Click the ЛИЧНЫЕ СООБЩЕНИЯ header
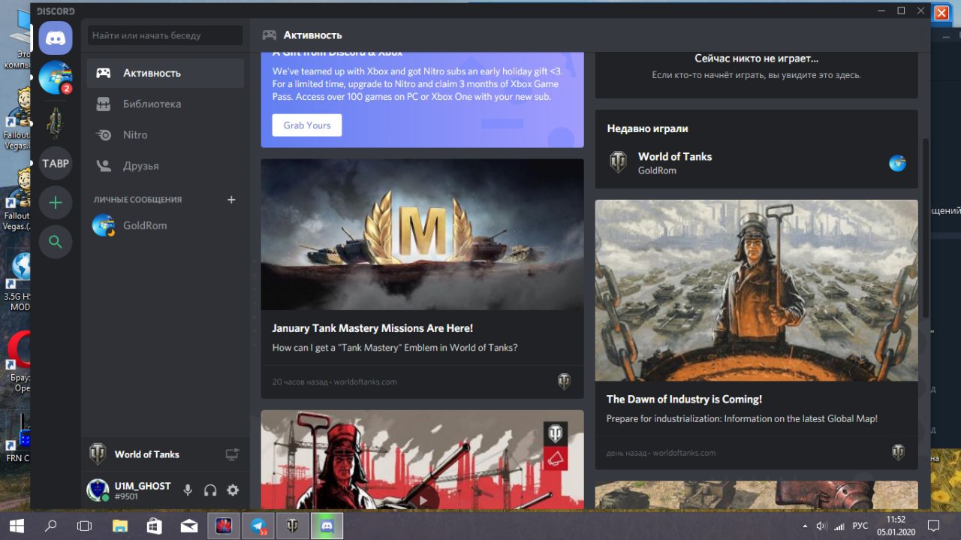The width and height of the screenshot is (961, 540). coord(137,200)
